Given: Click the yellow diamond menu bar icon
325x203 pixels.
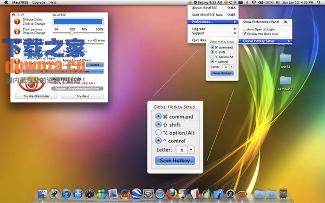Looking at the screenshot, I should click(x=226, y=3).
